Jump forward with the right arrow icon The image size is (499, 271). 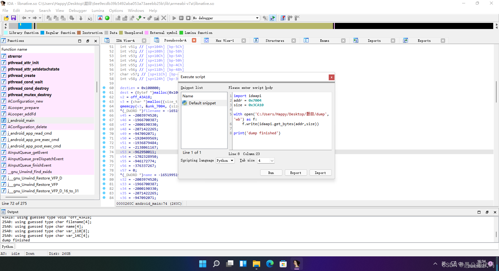point(35,18)
